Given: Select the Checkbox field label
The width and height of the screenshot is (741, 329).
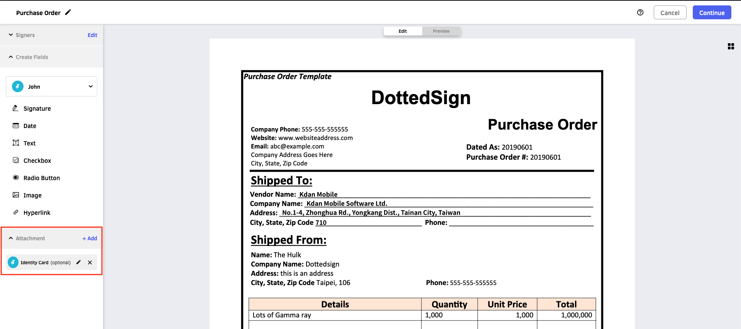Looking at the screenshot, I should click(37, 160).
